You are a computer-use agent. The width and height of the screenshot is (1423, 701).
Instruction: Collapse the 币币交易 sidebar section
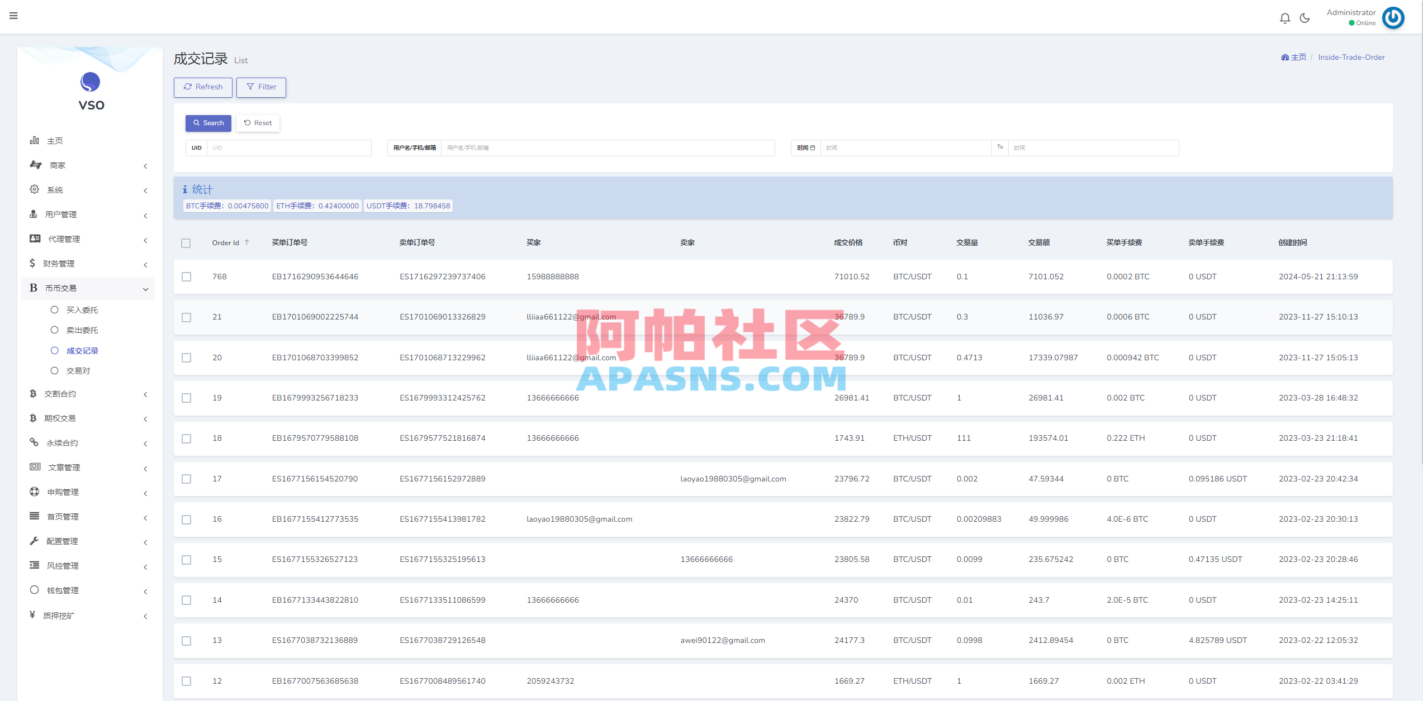(145, 289)
